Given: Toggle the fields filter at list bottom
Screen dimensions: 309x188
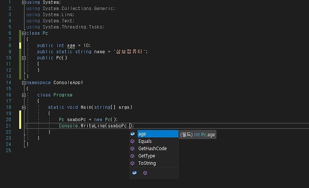Looking at the screenshot, I should pos(135,173).
